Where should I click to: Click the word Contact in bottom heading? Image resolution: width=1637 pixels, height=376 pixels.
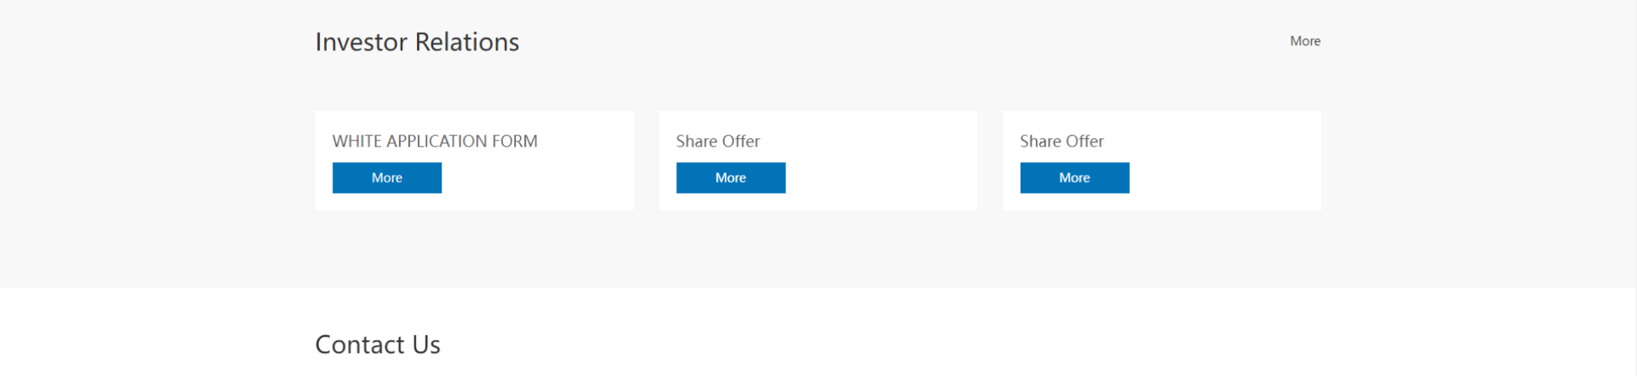pos(360,344)
